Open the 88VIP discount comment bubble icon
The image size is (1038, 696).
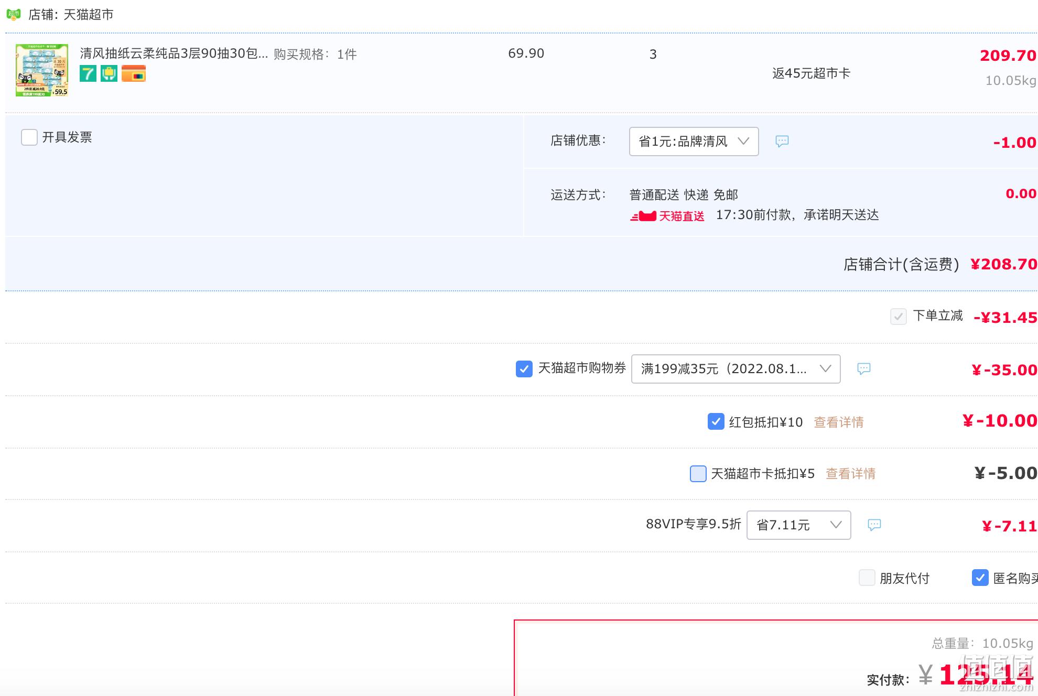[x=874, y=525]
